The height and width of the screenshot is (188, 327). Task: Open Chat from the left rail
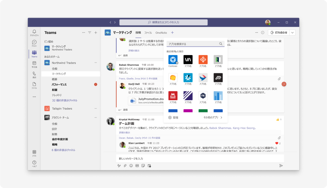[x=34, y=43]
